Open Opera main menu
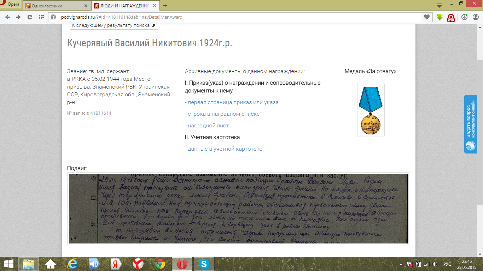 (11, 4)
